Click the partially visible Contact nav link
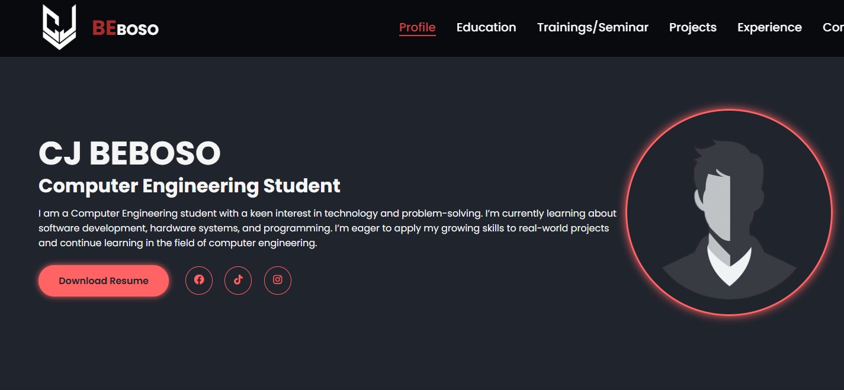 click(833, 27)
